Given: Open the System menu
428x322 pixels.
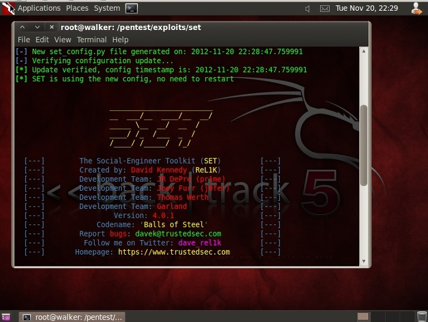Looking at the screenshot, I should (x=107, y=8).
